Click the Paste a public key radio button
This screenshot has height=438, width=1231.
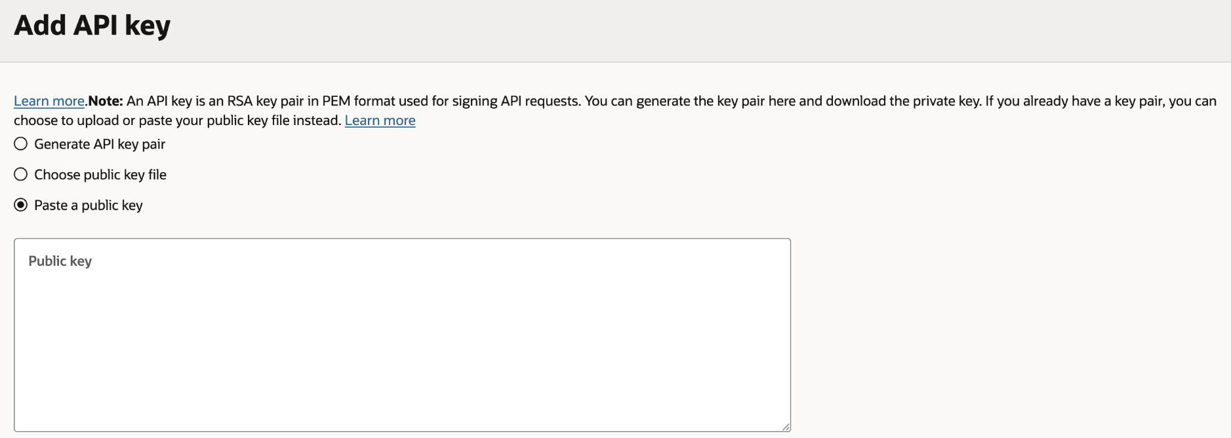21,205
